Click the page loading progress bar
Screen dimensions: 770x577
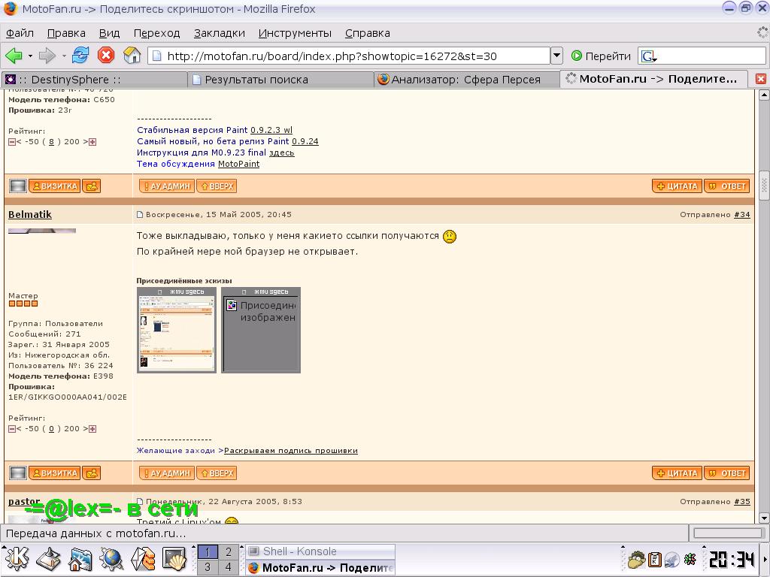727,533
